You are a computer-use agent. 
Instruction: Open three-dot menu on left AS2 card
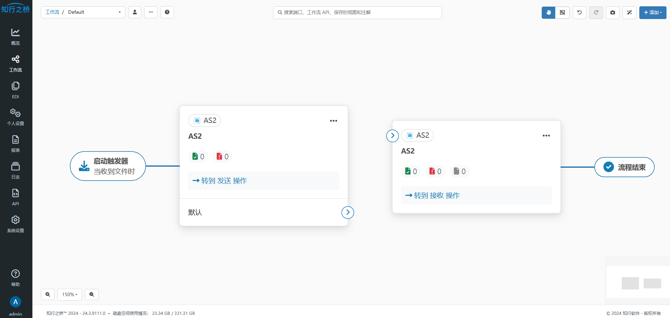click(333, 121)
